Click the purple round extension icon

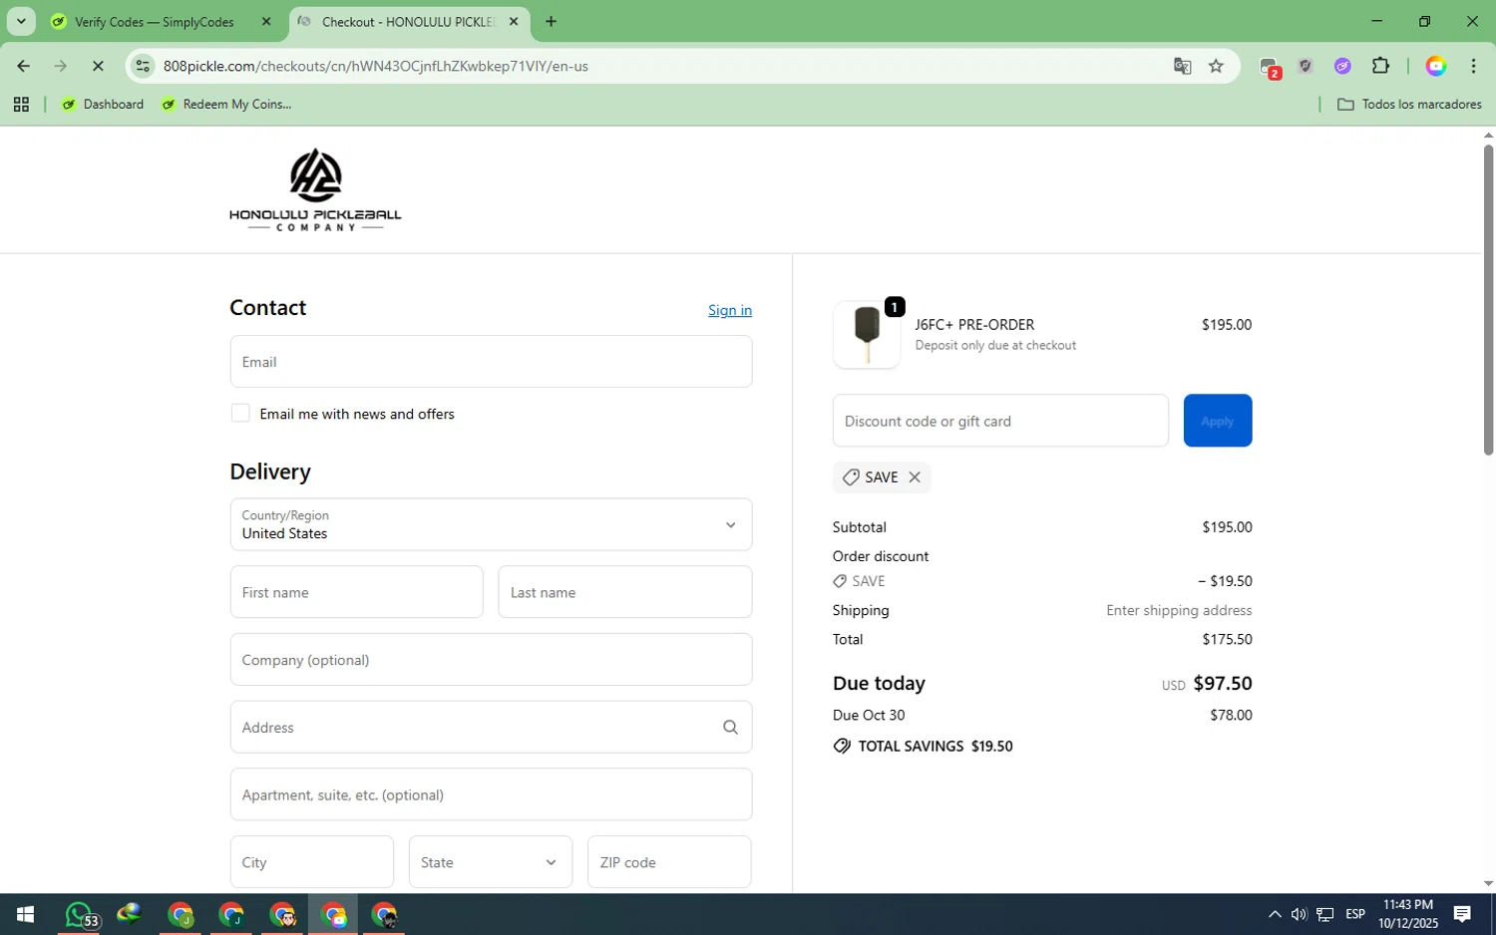(1342, 66)
